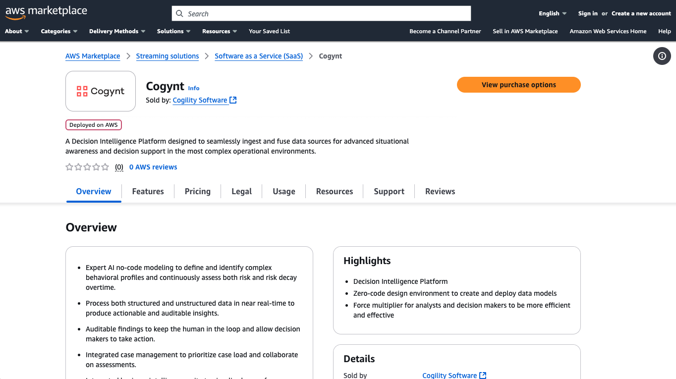
Task: Click the Cogynt product logo
Action: tap(101, 91)
